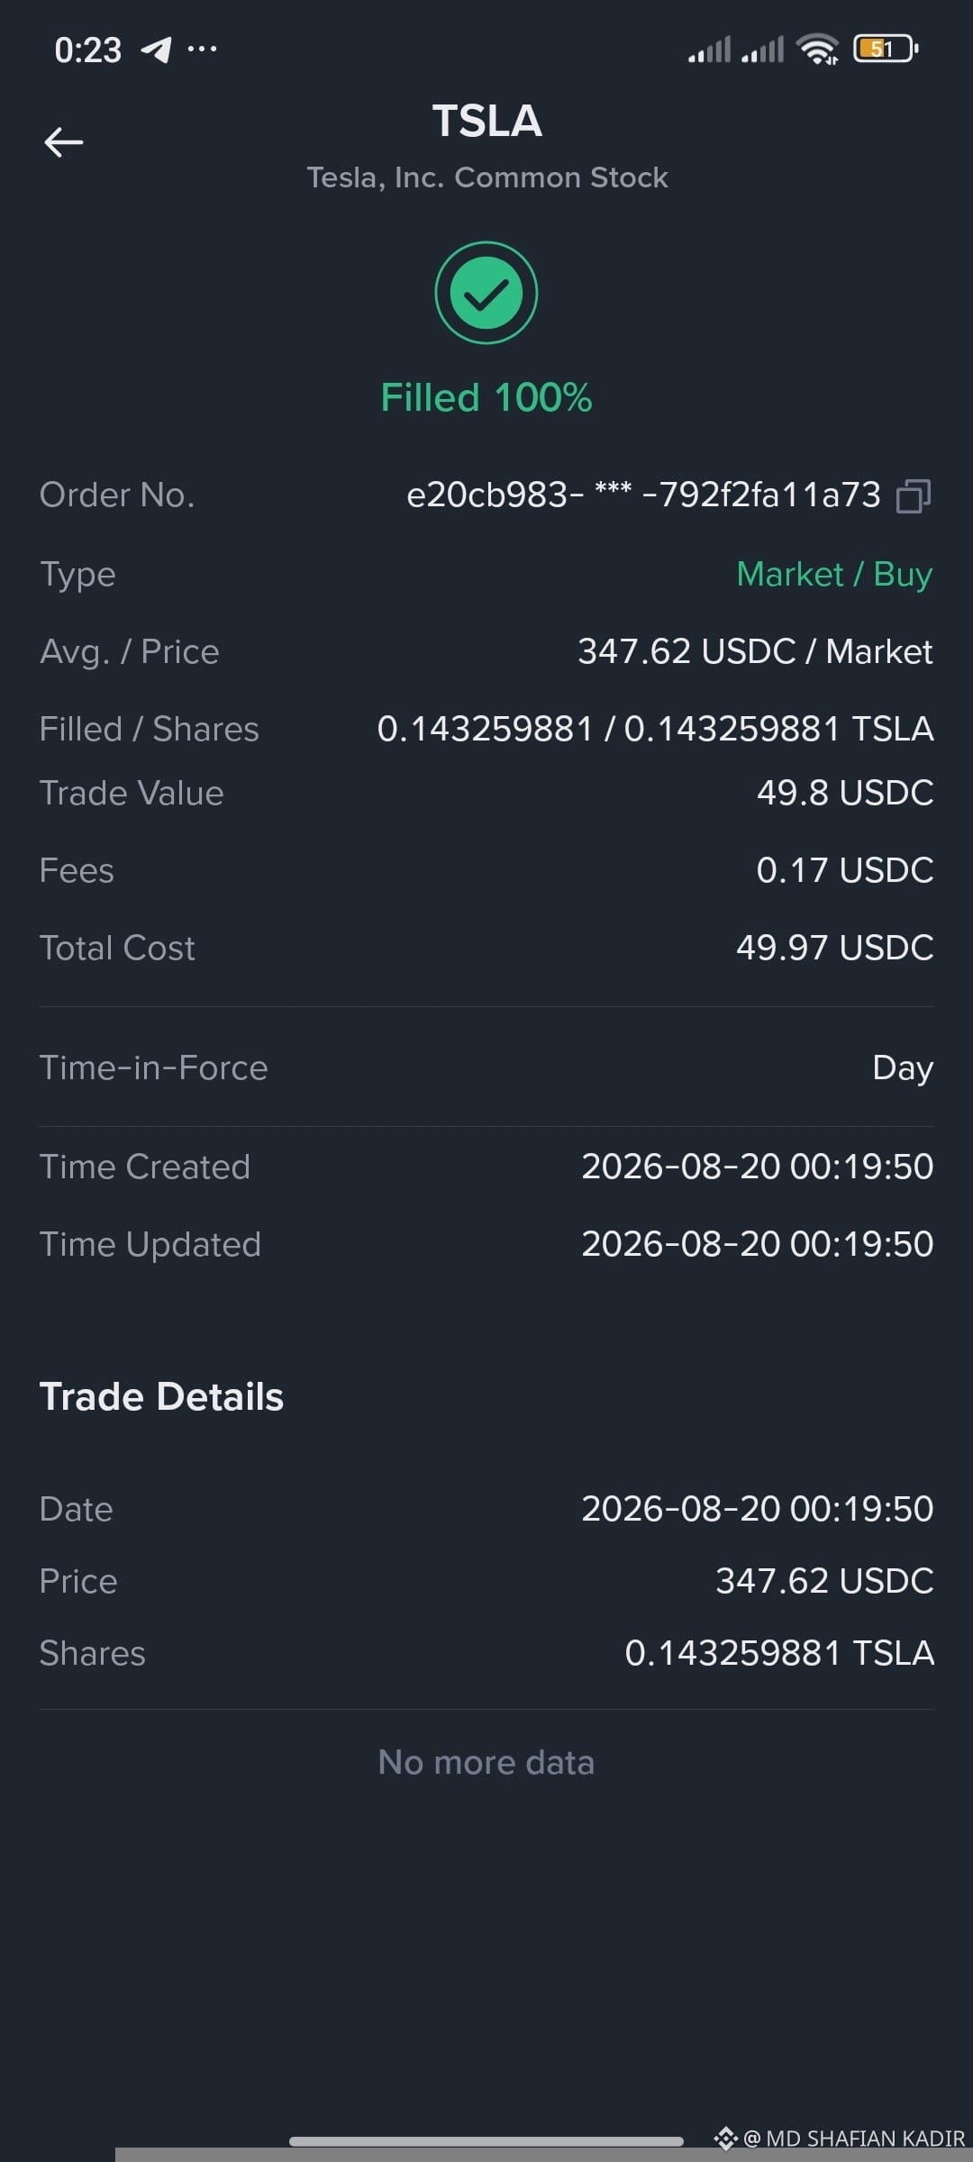
Task: Tap the TSLA ticker title
Action: pos(486,121)
